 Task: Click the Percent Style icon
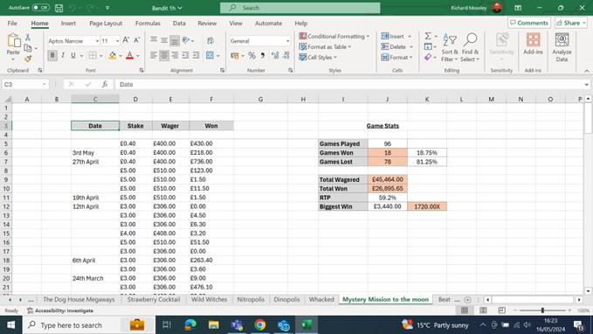pyautogui.click(x=252, y=56)
